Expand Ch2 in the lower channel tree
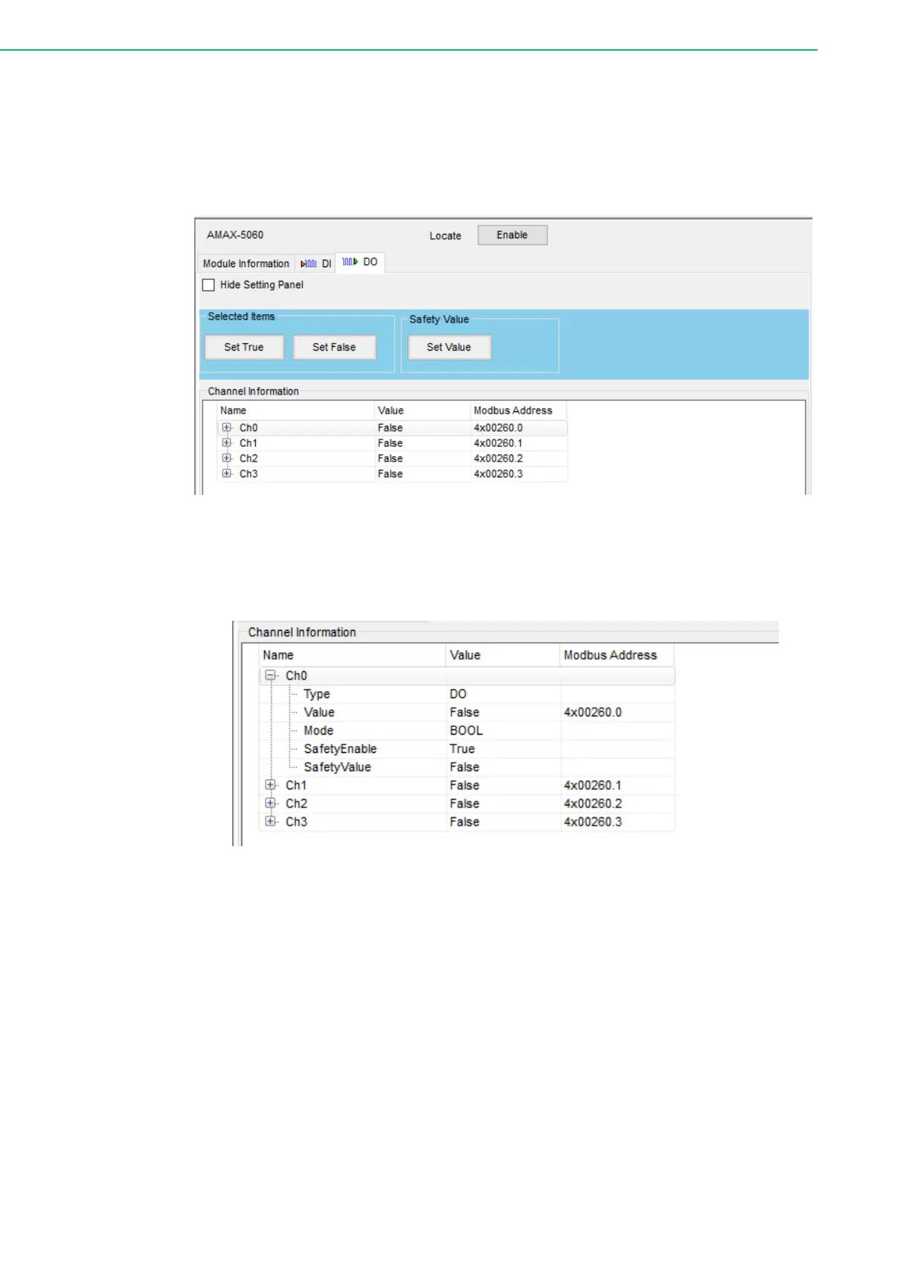 (x=270, y=804)
